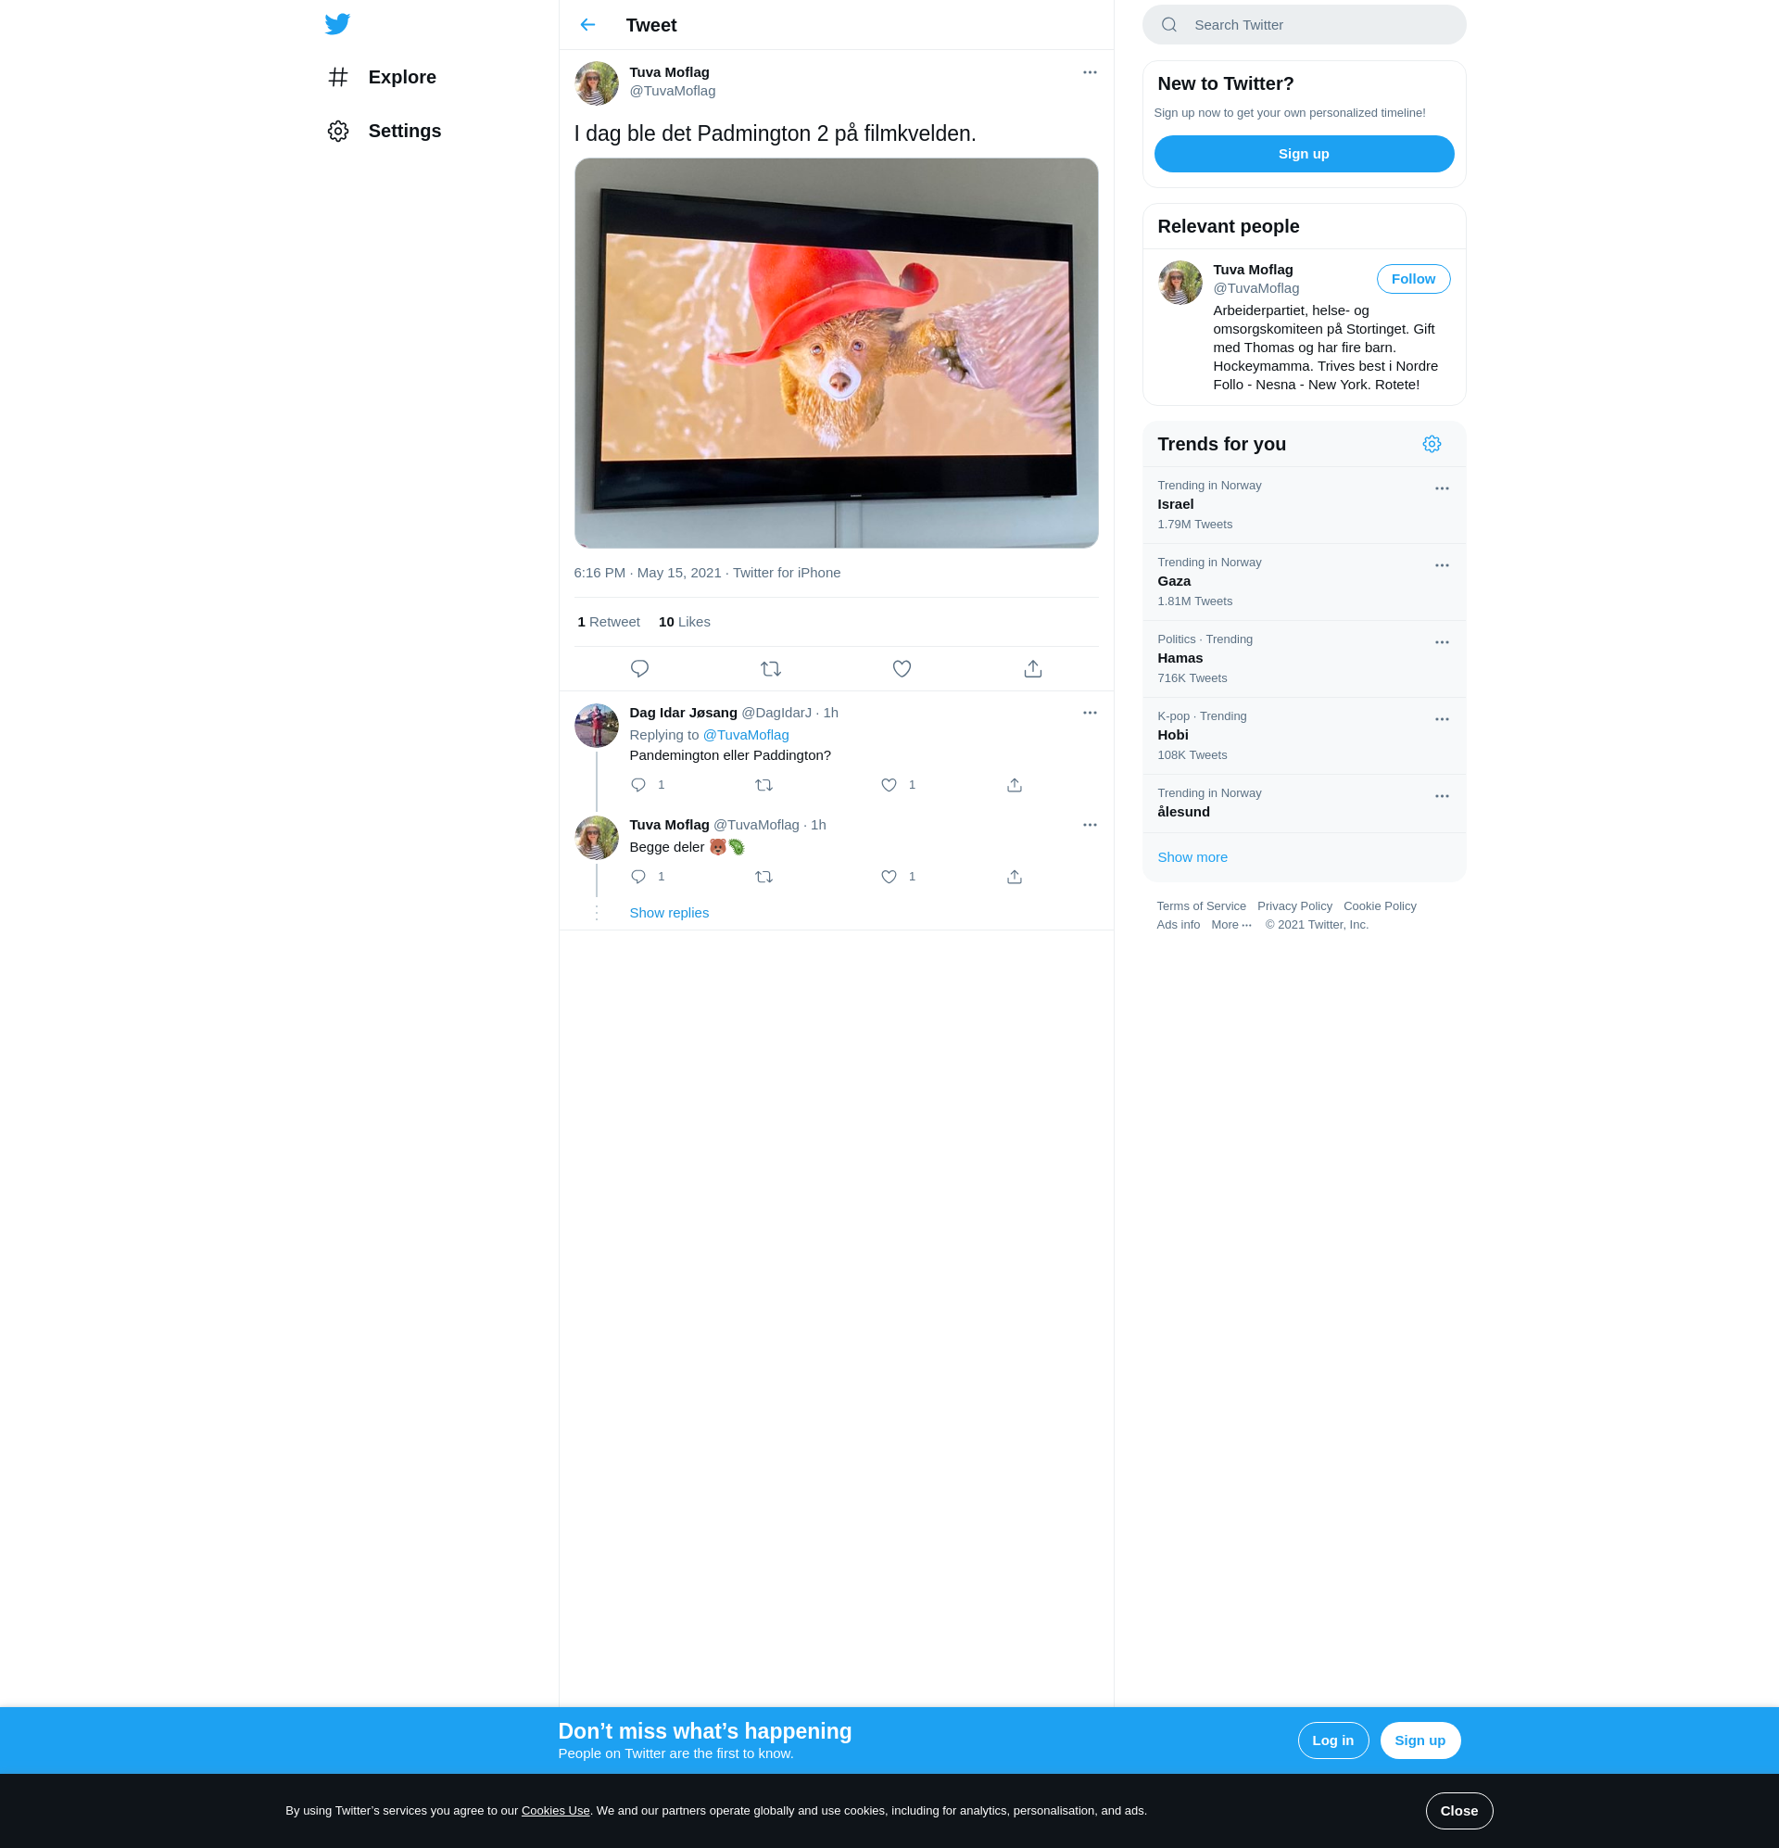Click the Twitter for iPhone source link
The image size is (1779, 1848).
pyautogui.click(x=787, y=573)
